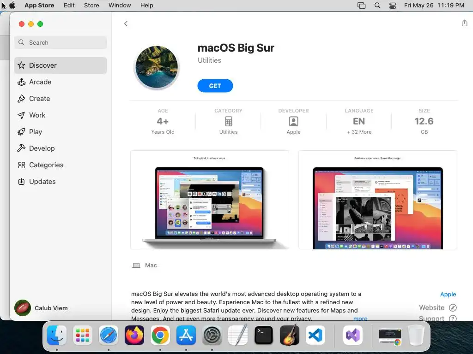473x354 pixels.
Task: Open the Window menu
Action: pyautogui.click(x=120, y=6)
